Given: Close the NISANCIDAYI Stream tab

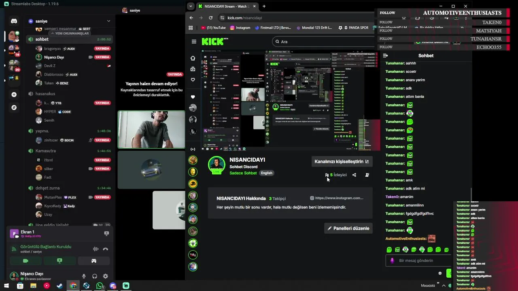Looking at the screenshot, I should [254, 6].
